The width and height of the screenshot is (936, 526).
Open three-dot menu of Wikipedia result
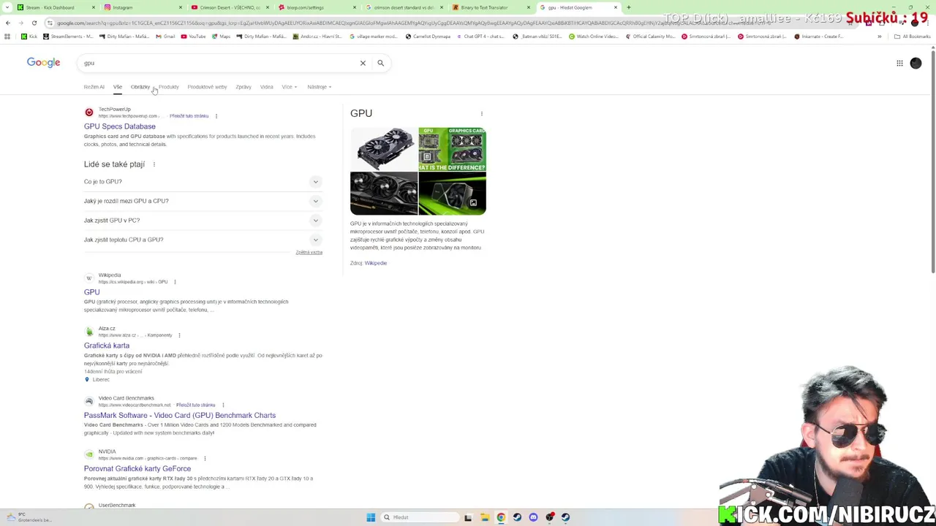pyautogui.click(x=175, y=282)
